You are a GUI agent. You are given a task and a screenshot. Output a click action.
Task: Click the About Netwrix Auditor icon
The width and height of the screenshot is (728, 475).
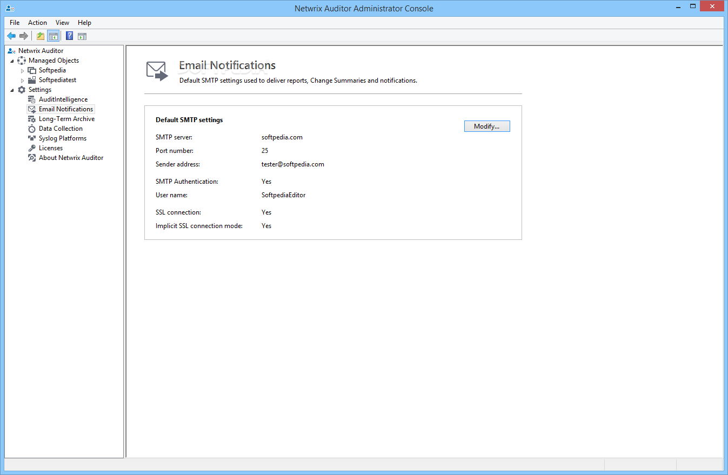[x=32, y=158]
